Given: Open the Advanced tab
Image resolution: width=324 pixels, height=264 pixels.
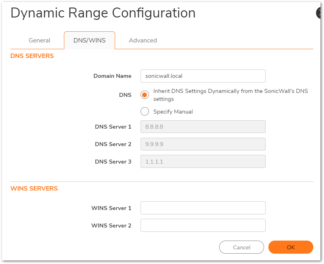Looking at the screenshot, I should tap(143, 40).
